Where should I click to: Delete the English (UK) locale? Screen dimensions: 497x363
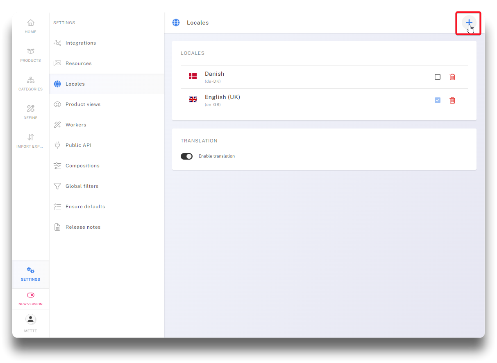point(452,100)
